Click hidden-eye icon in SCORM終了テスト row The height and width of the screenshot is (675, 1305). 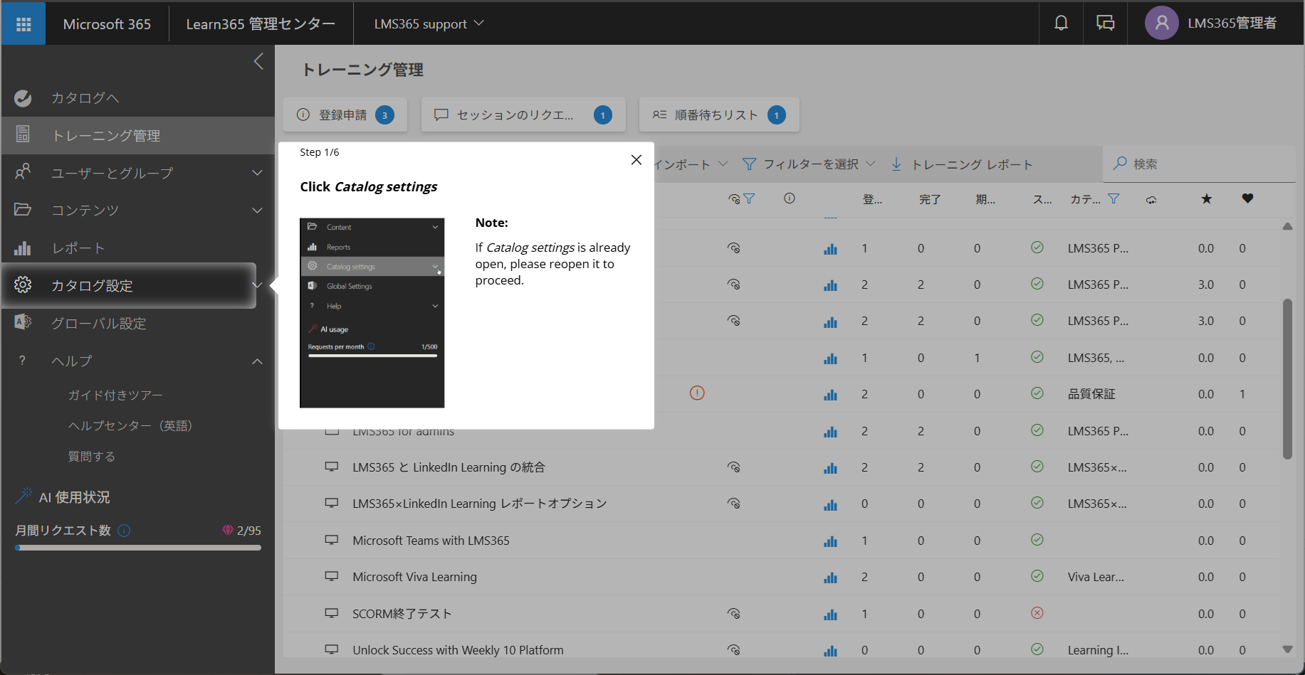(x=734, y=613)
